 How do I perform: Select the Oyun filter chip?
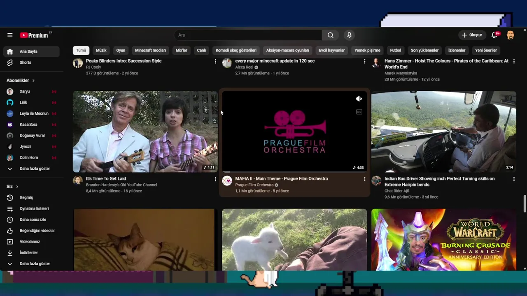(x=121, y=51)
